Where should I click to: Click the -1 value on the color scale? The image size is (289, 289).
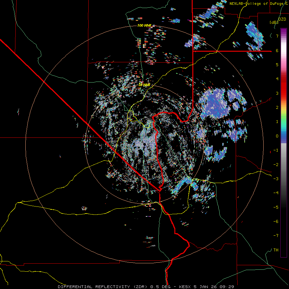pos(276,150)
